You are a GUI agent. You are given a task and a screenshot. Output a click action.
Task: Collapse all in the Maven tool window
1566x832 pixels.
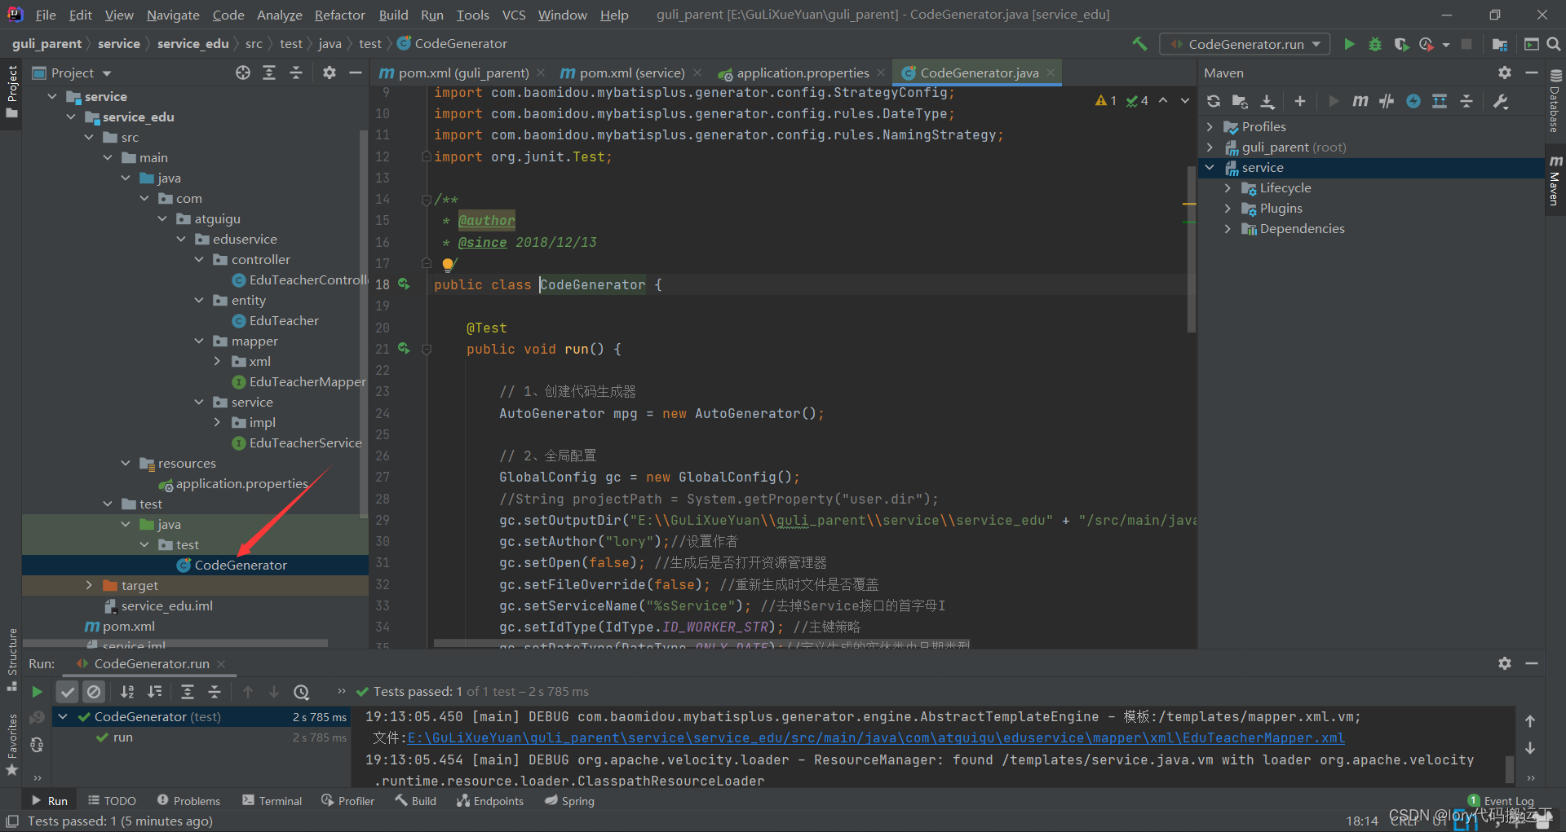click(1466, 101)
